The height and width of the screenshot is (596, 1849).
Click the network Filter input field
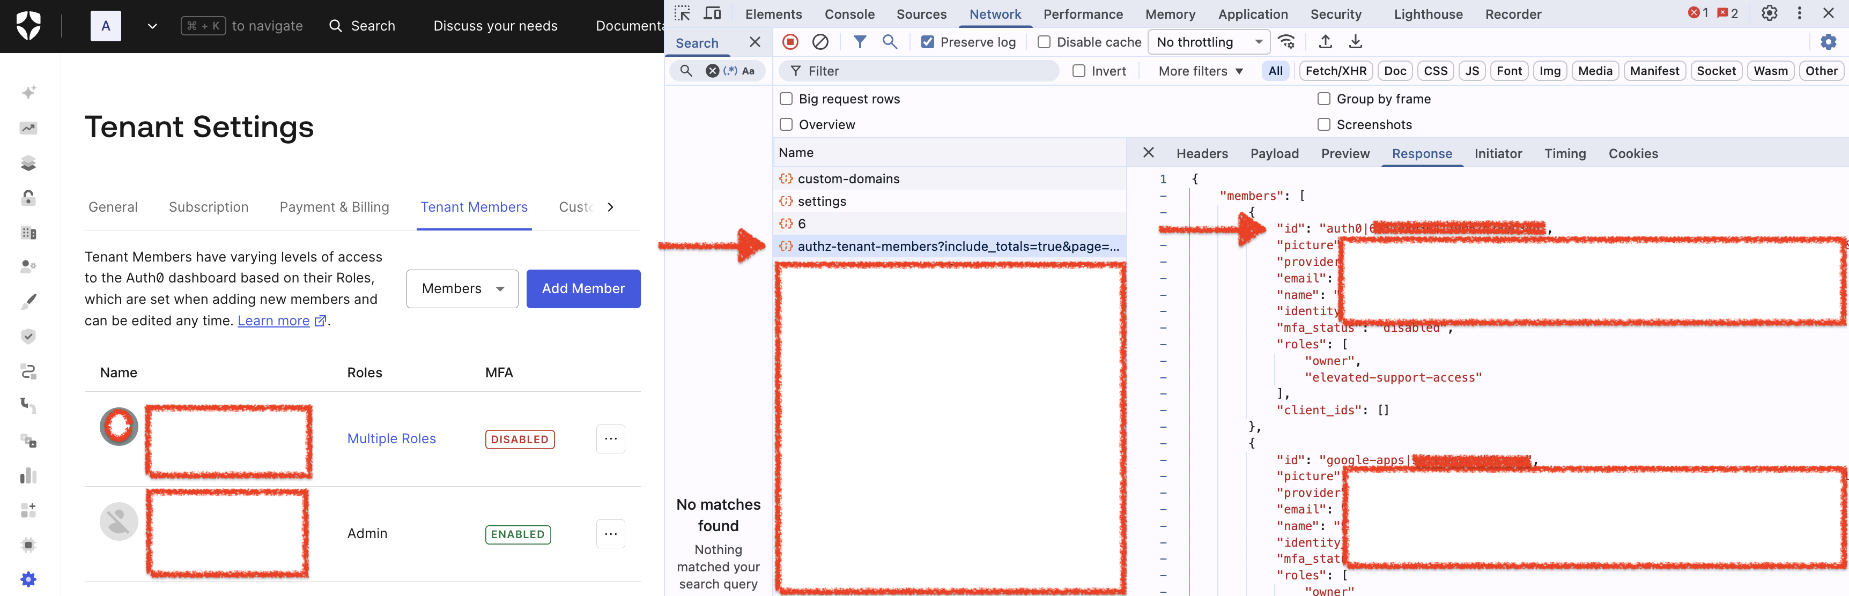point(920,71)
